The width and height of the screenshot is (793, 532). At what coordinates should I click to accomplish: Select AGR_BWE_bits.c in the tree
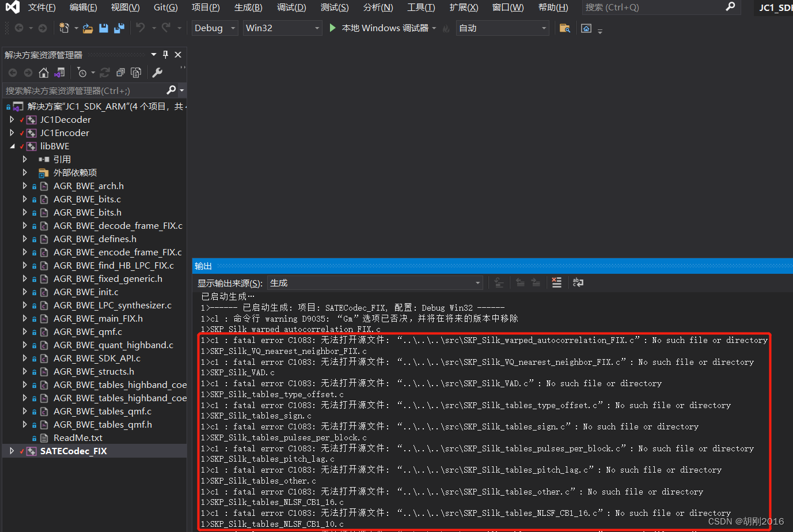click(x=87, y=199)
